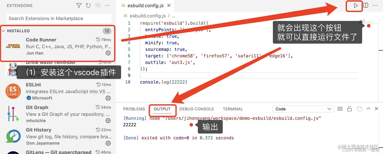Screen dimensions: 383x154
Task: Clear the extension search results
Action: pos(98,5)
